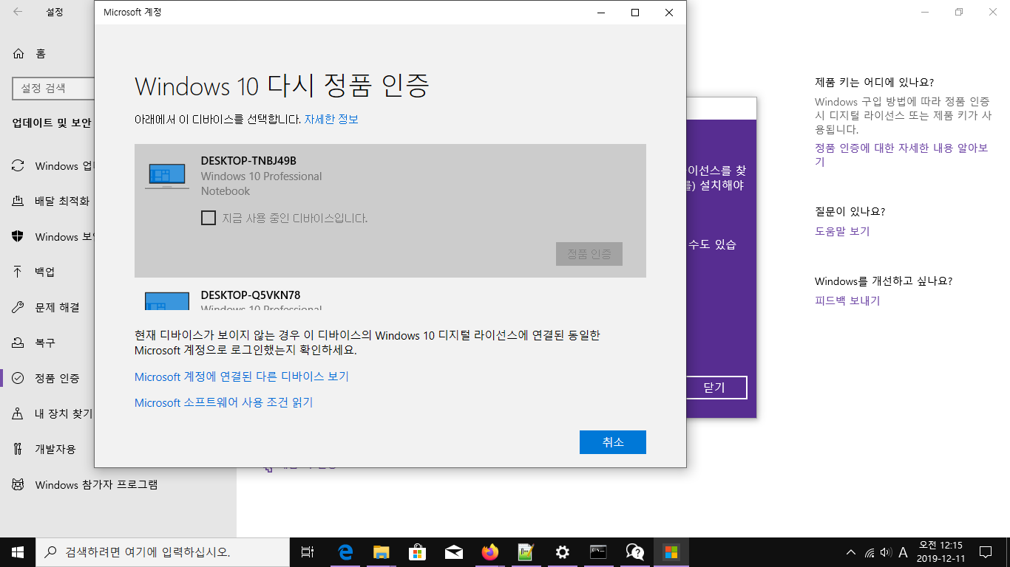1010x567 pixels.
Task: Select the DESKTOP-TNBJ49B device name
Action: 248,161
